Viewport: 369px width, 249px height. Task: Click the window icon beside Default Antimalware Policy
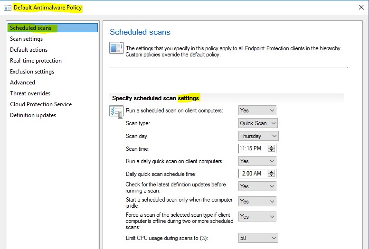coord(8,8)
